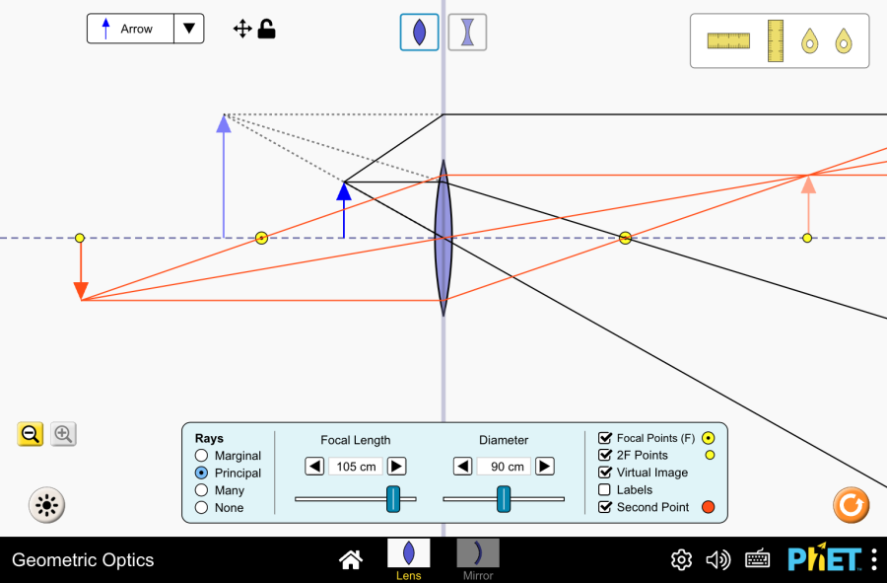This screenshot has width=887, height=583.
Task: Click the lock drag direction icon
Action: pyautogui.click(x=266, y=29)
